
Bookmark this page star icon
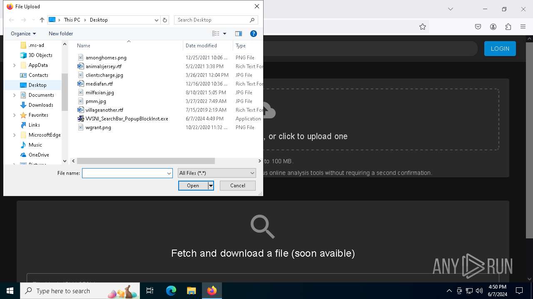[423, 27]
